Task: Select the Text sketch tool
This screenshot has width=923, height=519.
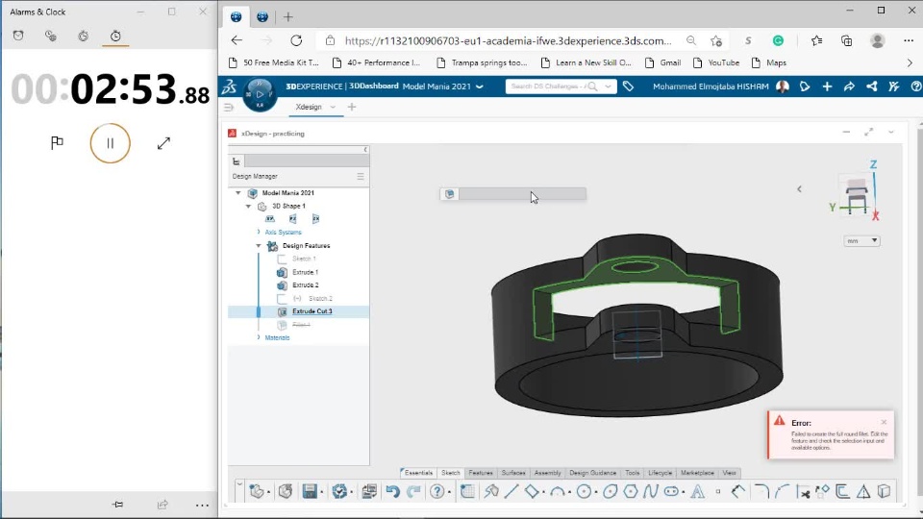Action: tap(697, 491)
